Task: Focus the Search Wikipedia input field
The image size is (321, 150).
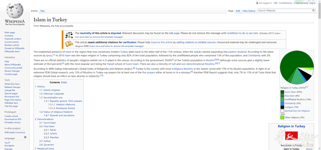Action: (x=284, y=11)
